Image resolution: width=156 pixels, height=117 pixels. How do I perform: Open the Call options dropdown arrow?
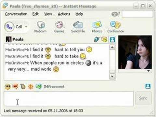click(26, 27)
